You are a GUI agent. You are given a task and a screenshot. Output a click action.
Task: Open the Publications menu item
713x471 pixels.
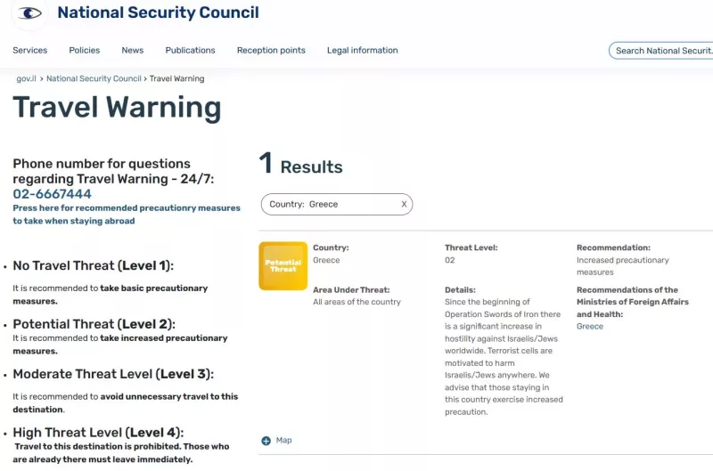coord(190,51)
